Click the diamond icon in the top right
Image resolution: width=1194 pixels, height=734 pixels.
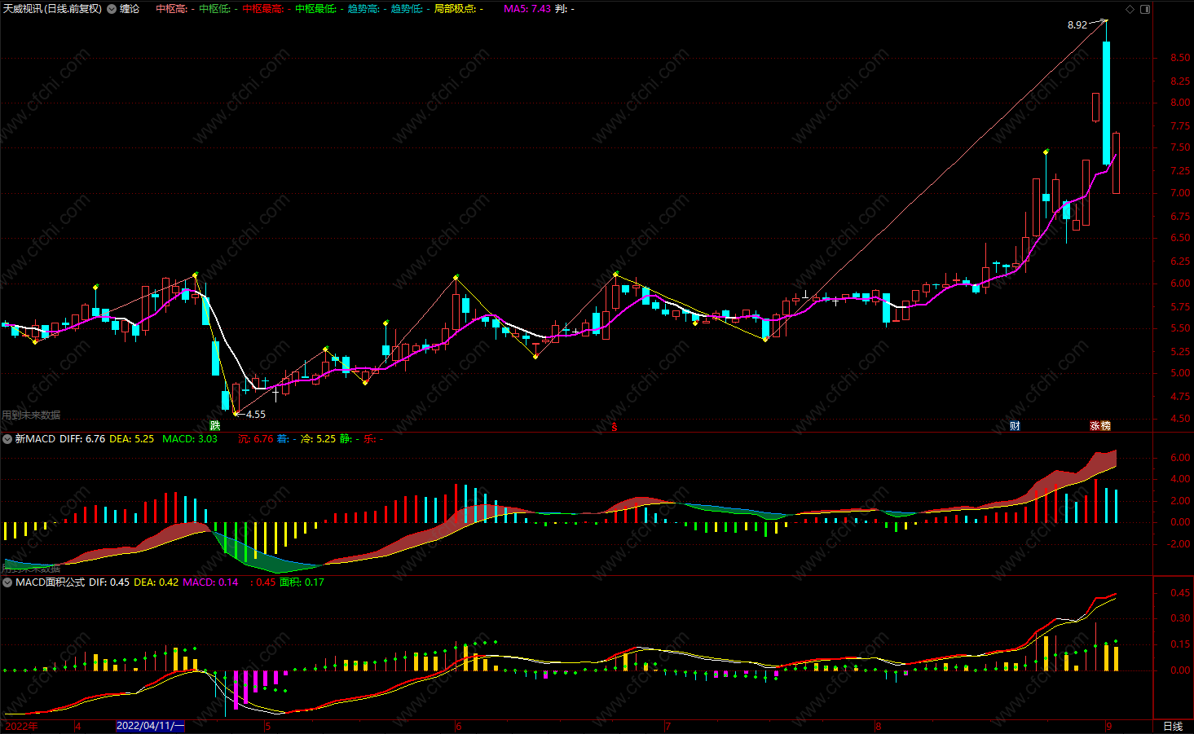[1130, 9]
